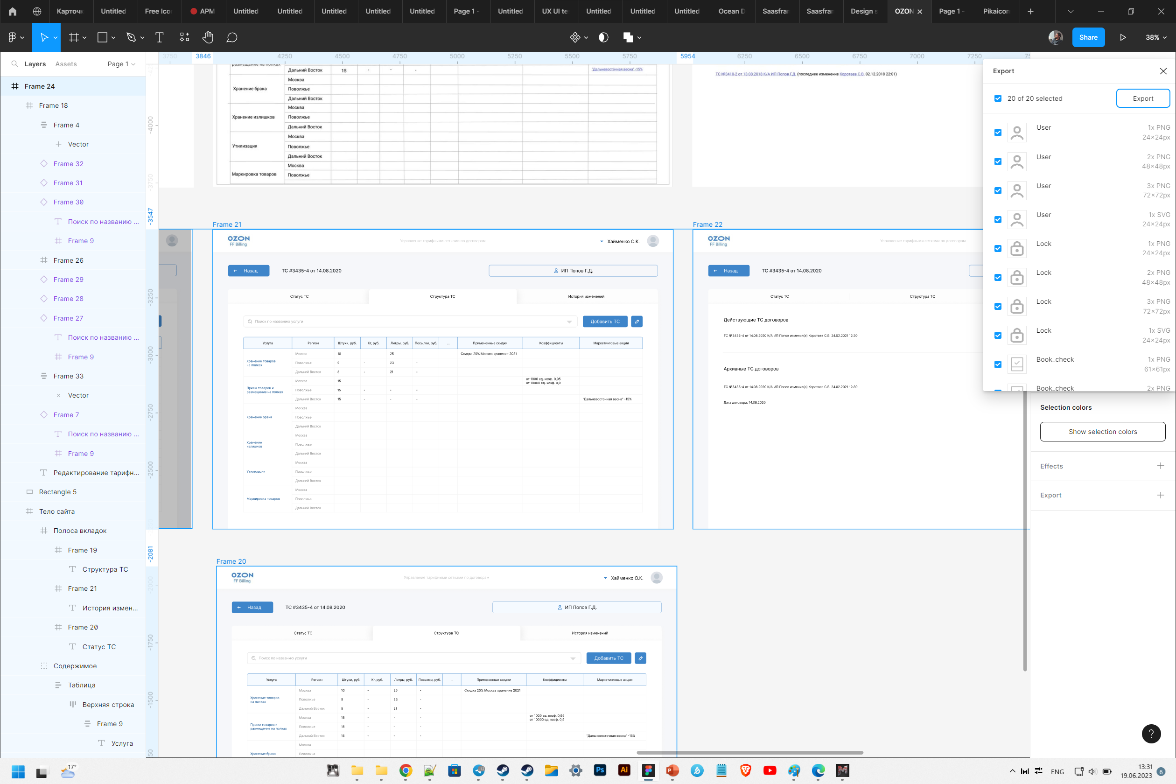1176x784 pixels.
Task: Select the Таблица layer
Action: (73, 685)
